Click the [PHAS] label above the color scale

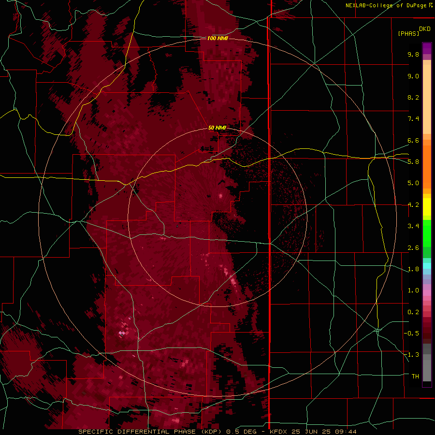pyautogui.click(x=408, y=33)
